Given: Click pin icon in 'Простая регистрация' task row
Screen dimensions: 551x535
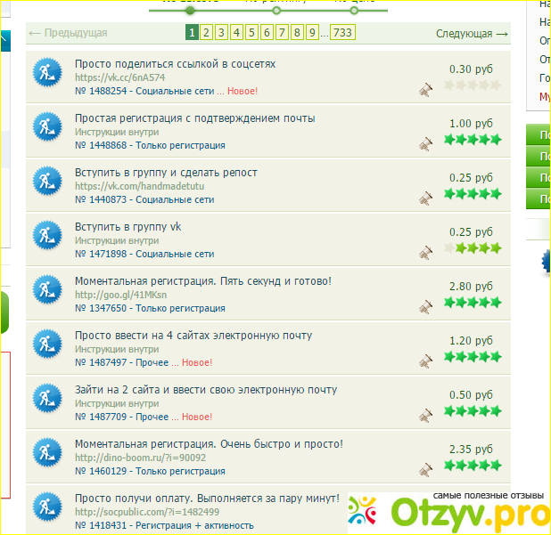Looking at the screenshot, I should pyautogui.click(x=426, y=142).
